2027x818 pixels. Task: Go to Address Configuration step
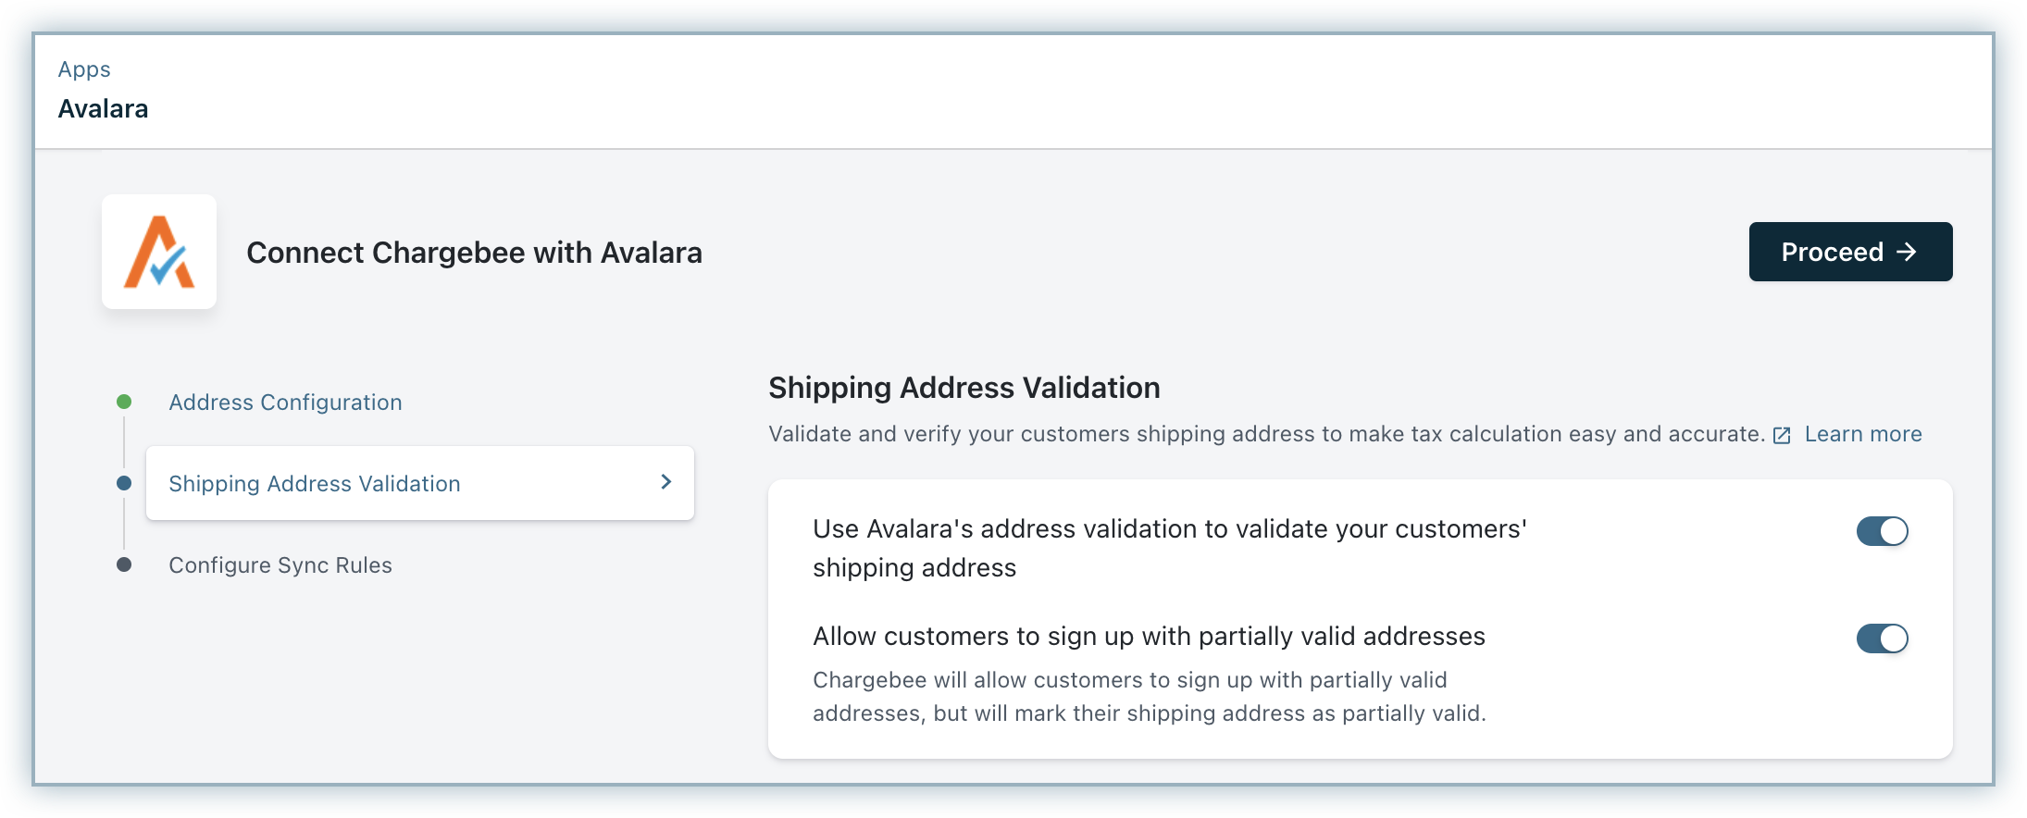(285, 403)
